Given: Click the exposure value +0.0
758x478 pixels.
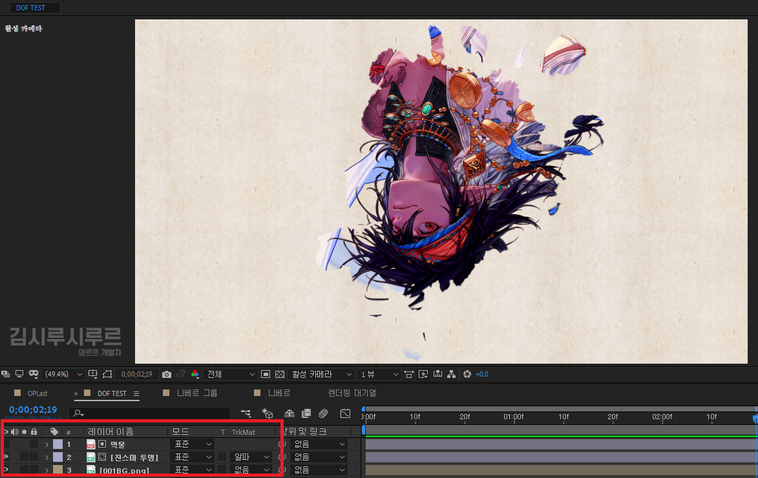Looking at the screenshot, I should [482, 374].
